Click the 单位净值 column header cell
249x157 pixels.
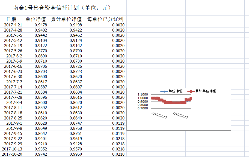[x=36, y=19]
